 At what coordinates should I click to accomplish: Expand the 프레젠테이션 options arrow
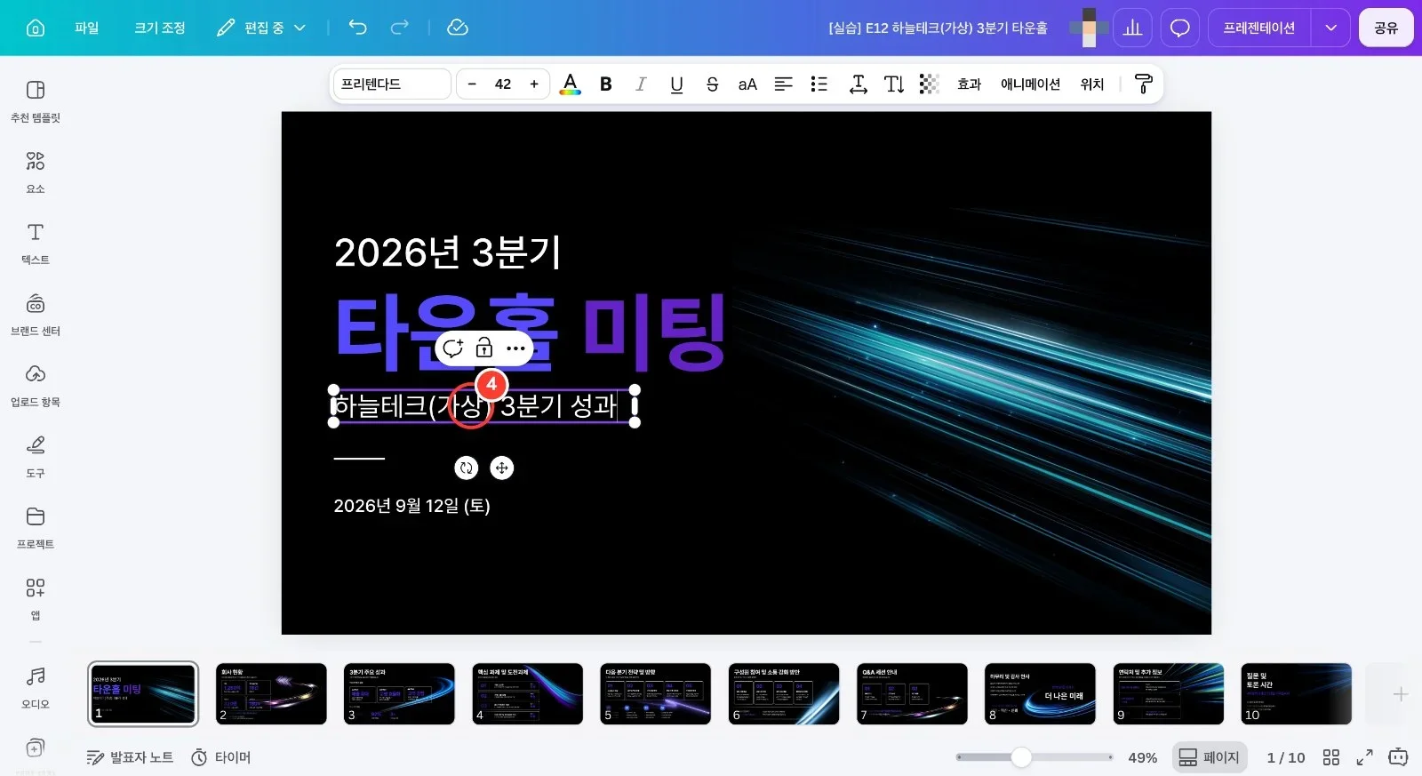pyautogui.click(x=1330, y=28)
